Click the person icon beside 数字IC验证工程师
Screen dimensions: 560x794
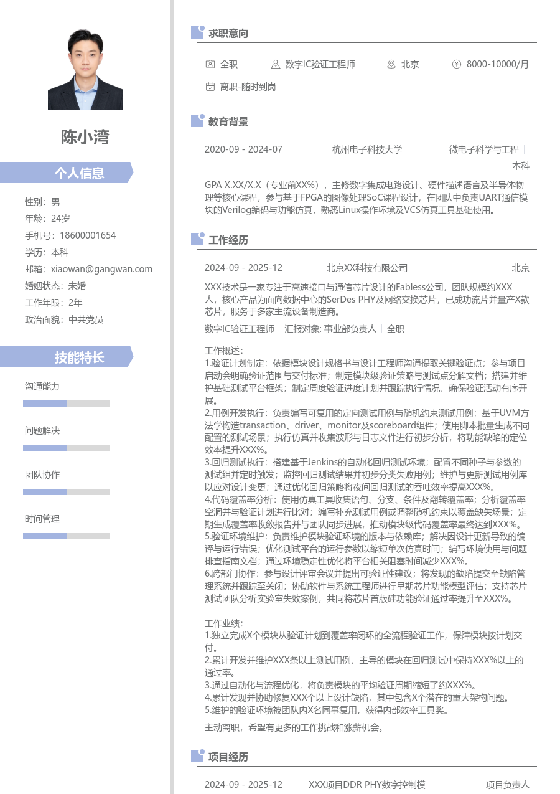[x=274, y=64]
